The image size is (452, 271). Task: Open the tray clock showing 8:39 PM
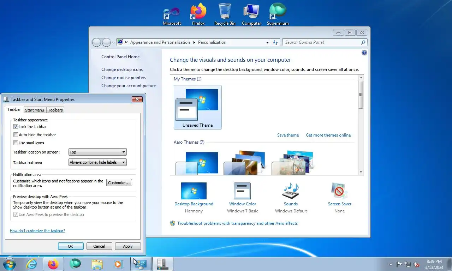434,264
